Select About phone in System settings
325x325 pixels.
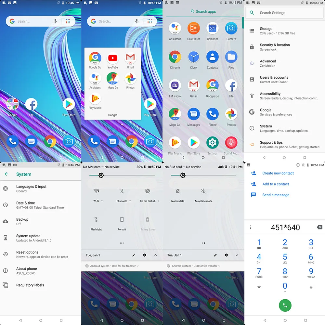[x=41, y=271]
